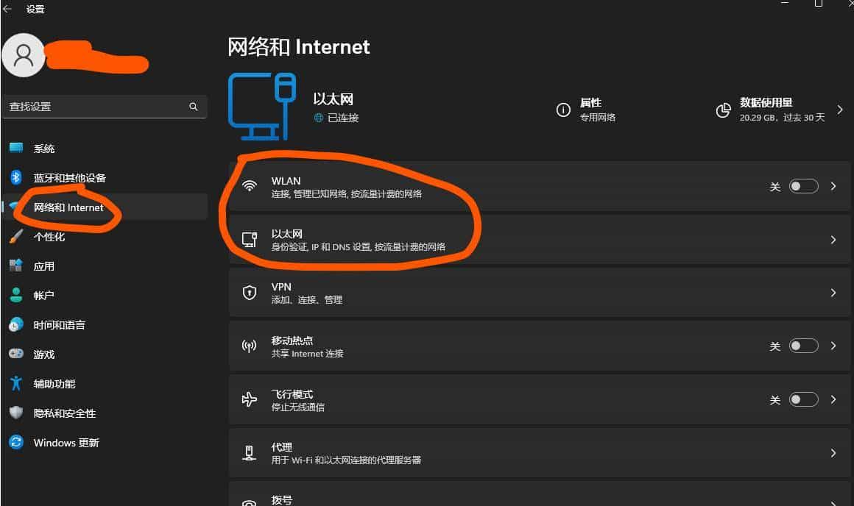Click the back arrow in title bar
Viewport: 854px width, 506px height.
pyautogui.click(x=8, y=10)
